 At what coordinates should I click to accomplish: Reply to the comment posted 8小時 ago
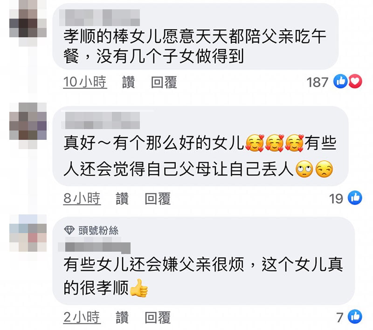point(158,199)
